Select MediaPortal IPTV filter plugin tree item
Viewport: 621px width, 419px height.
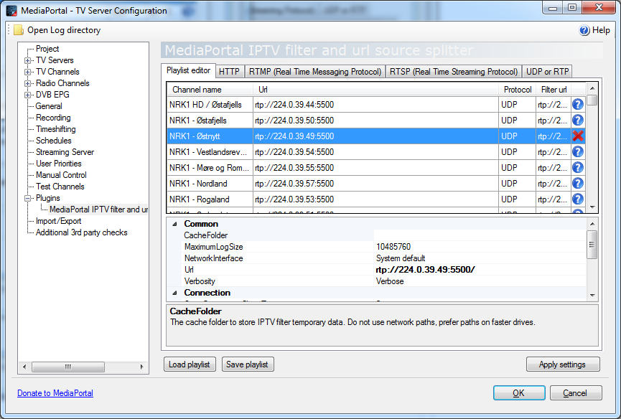[98, 209]
